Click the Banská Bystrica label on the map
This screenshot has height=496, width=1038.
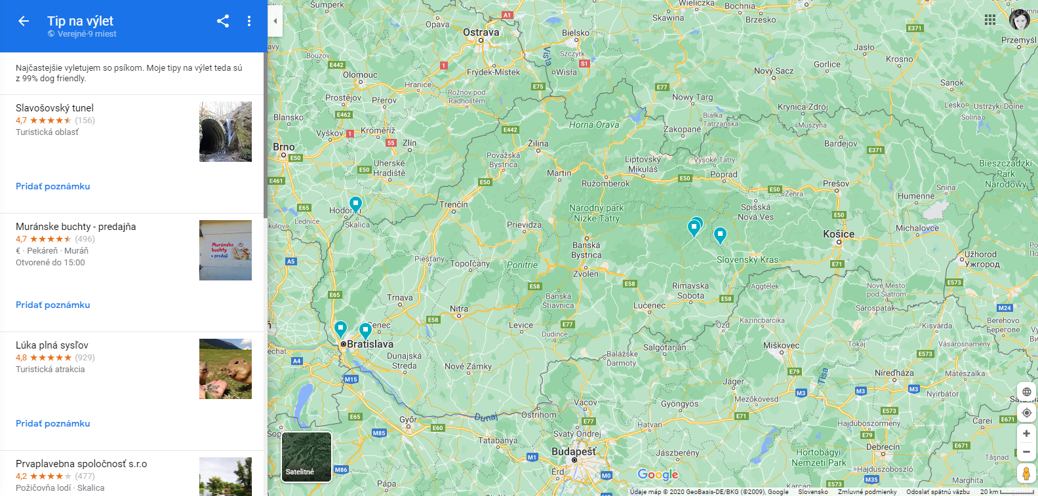coord(586,250)
